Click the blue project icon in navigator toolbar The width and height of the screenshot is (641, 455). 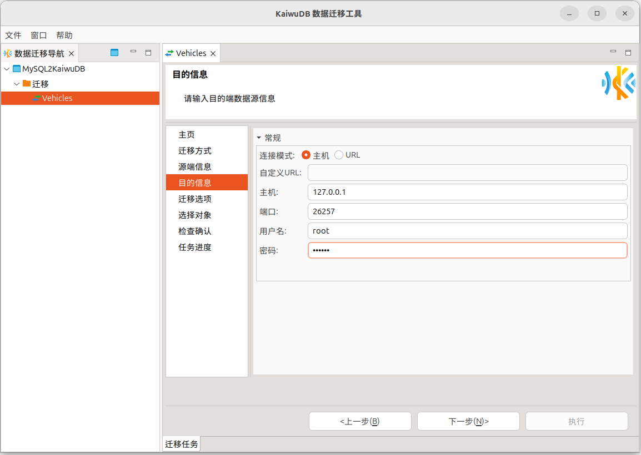pyautogui.click(x=114, y=53)
